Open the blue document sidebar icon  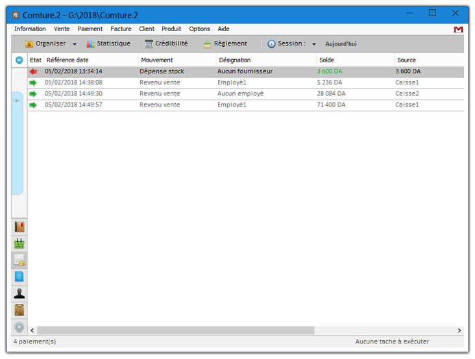(x=19, y=277)
